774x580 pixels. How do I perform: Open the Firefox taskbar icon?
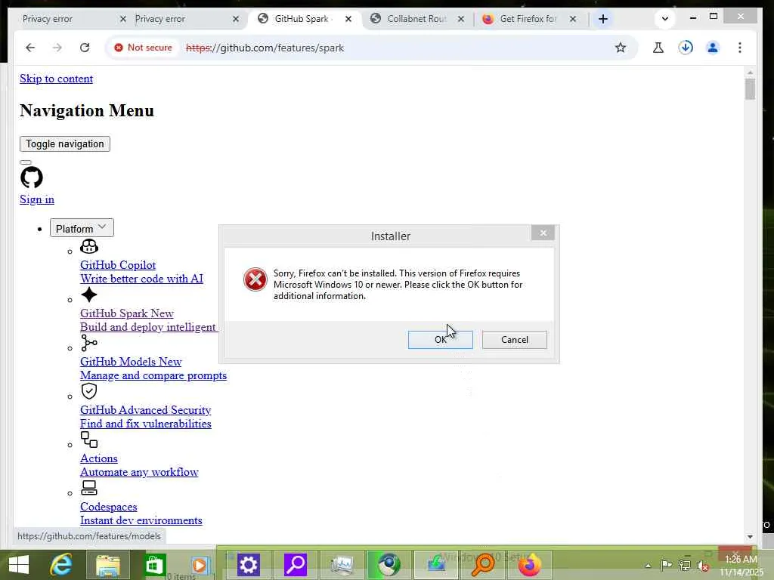529,565
